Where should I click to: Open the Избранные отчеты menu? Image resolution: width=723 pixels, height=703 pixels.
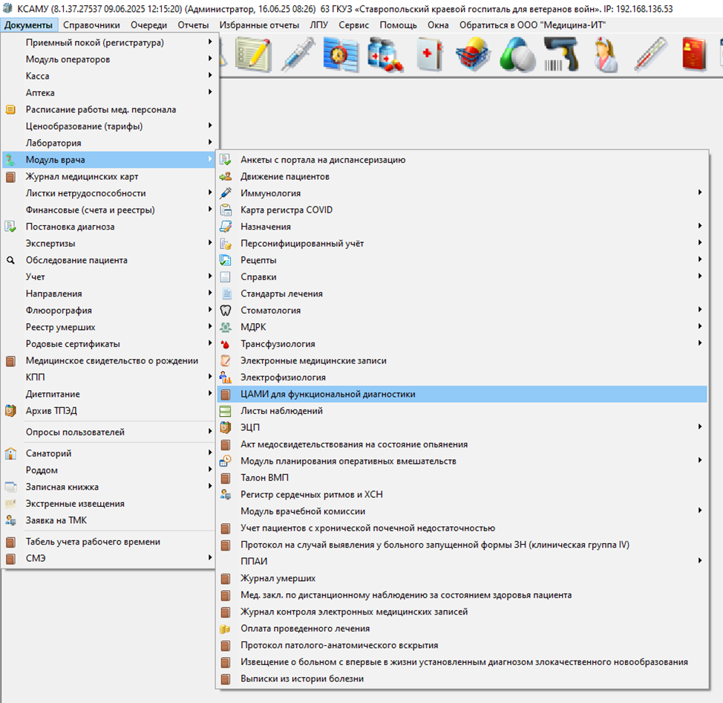click(259, 25)
